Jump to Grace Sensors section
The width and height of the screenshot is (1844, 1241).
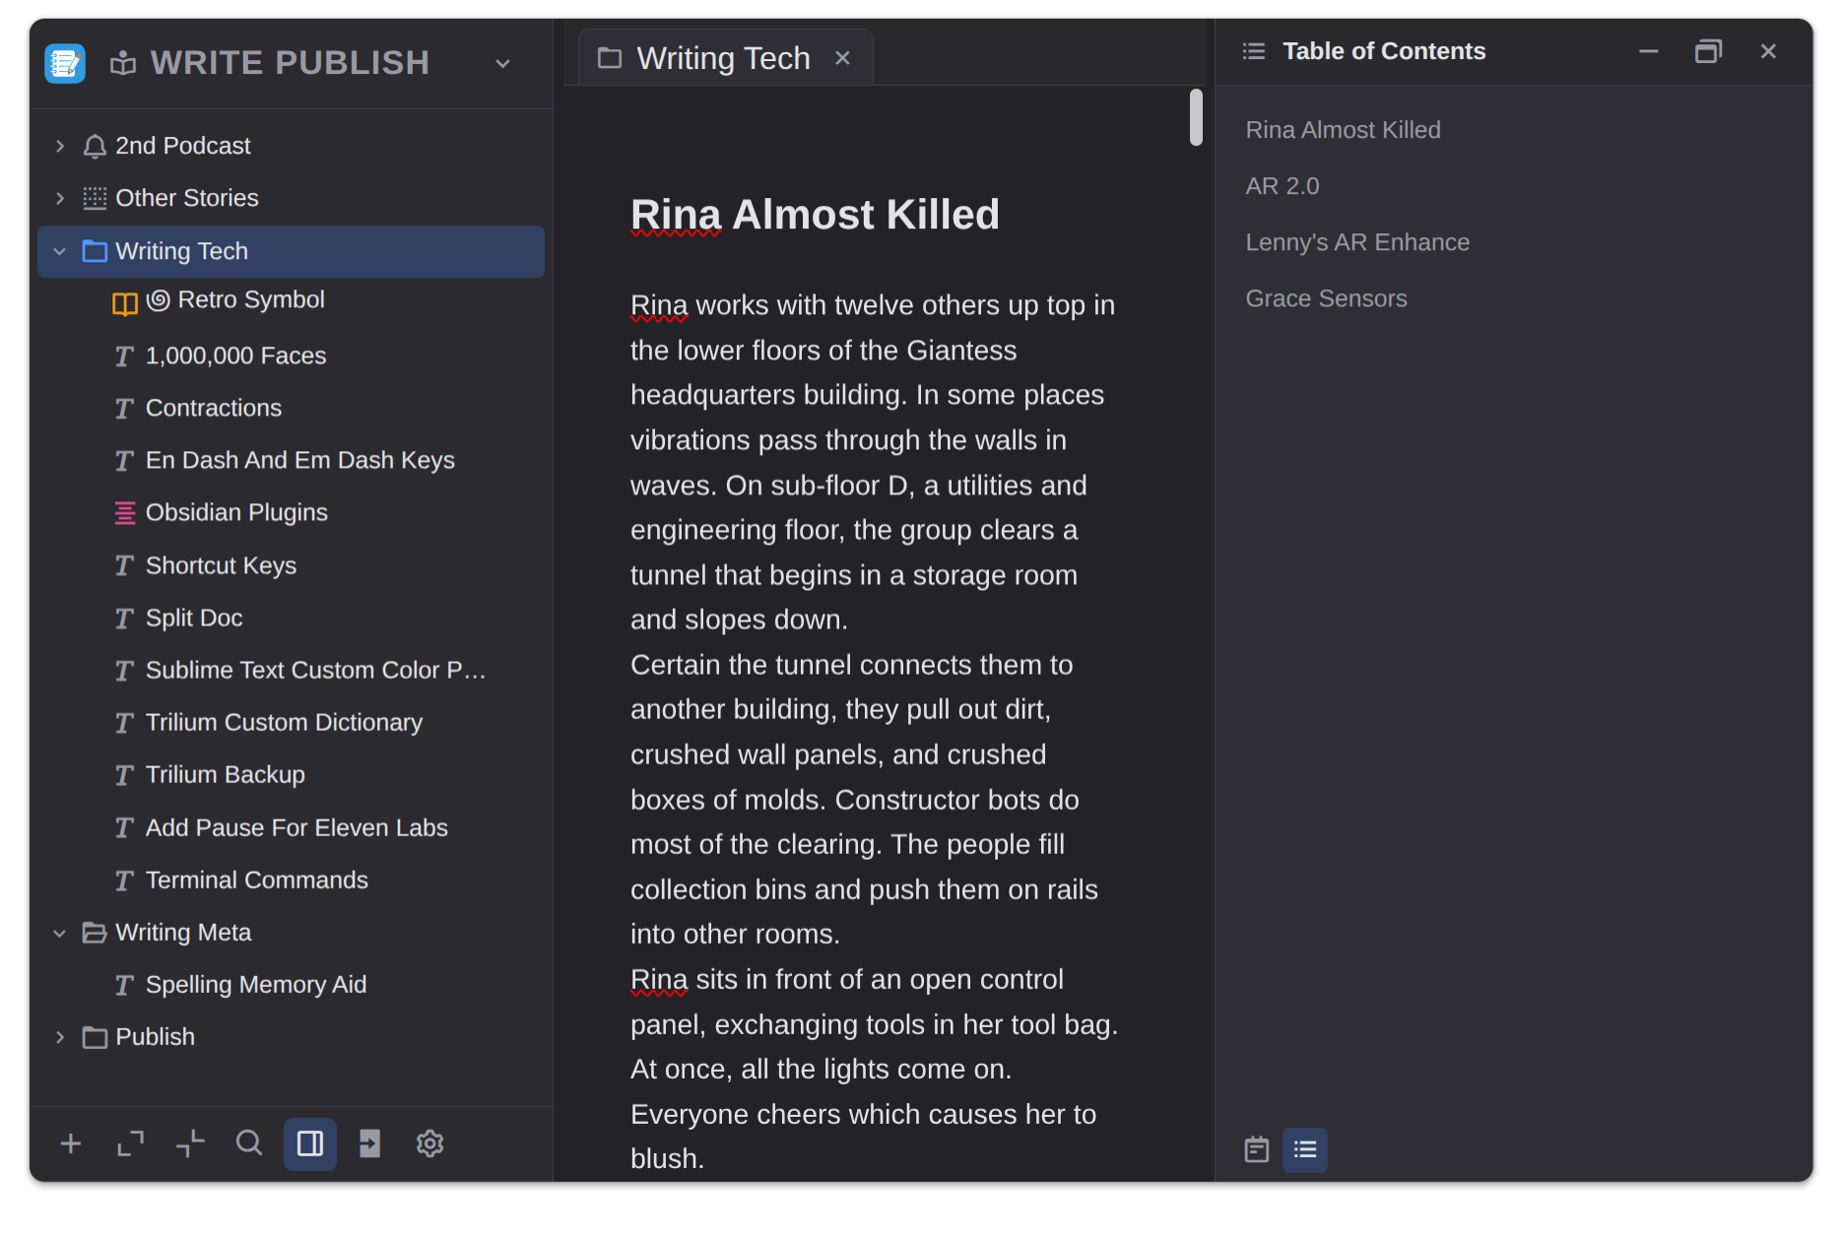pos(1326,298)
